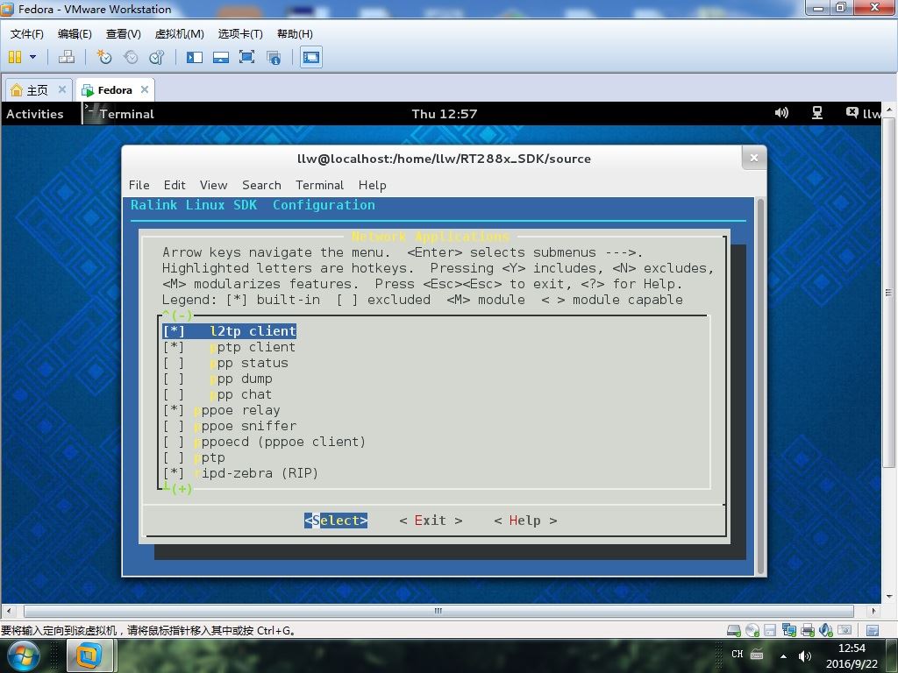This screenshot has height=673, width=898.
Task: Open the power options dropdown arrow
Action: [32, 57]
